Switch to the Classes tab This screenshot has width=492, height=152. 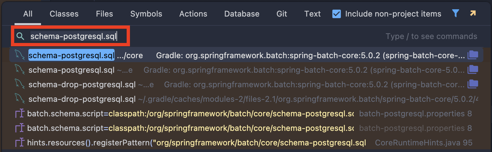(x=64, y=14)
